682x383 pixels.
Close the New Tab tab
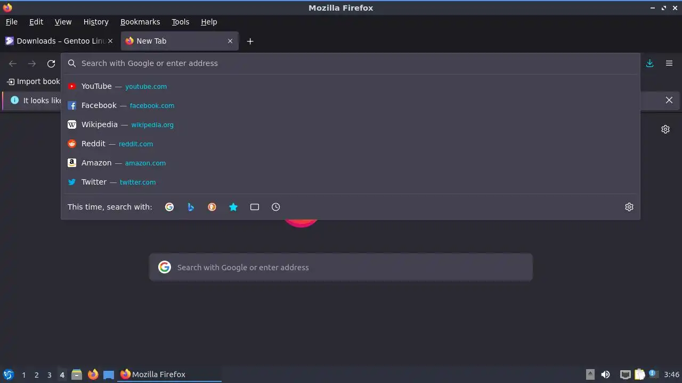(230, 41)
